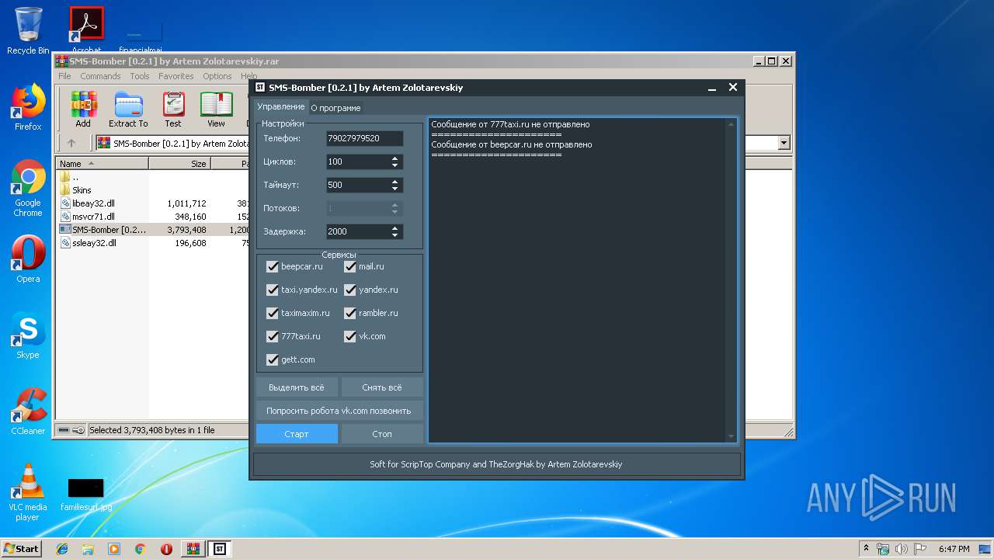994x559 pixels.
Task: Click Попросить робота vk.com позвонить button
Action: click(x=339, y=411)
